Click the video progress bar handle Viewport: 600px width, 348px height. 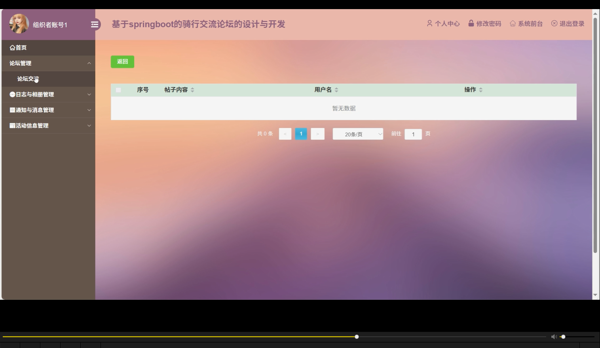click(357, 337)
